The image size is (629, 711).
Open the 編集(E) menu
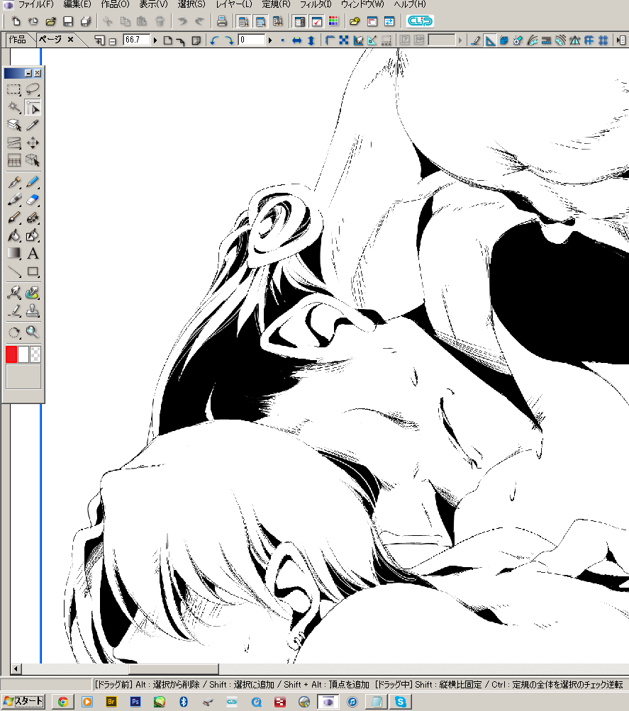coord(77,4)
